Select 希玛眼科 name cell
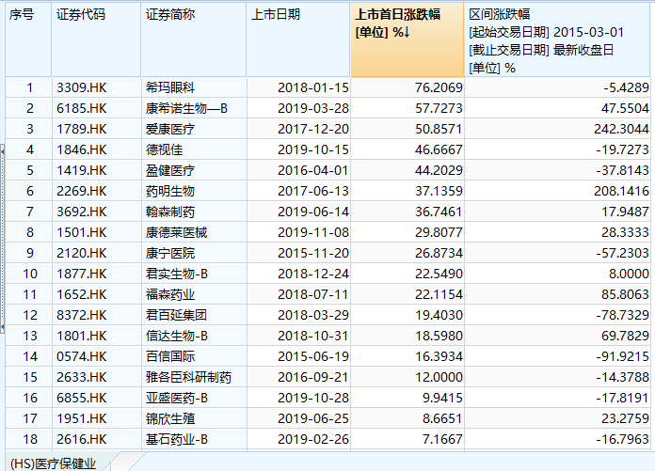The image size is (655, 471). [x=194, y=87]
